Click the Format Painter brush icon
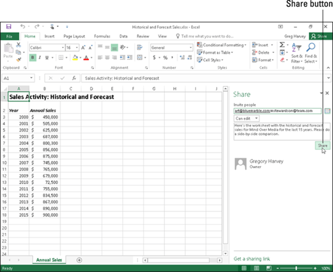The image size is (333, 272). click(19, 60)
